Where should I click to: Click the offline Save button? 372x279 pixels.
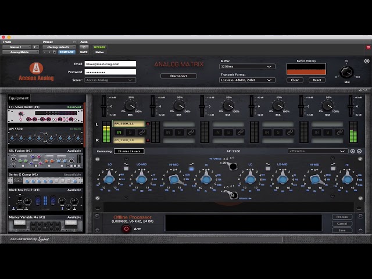tap(342, 230)
